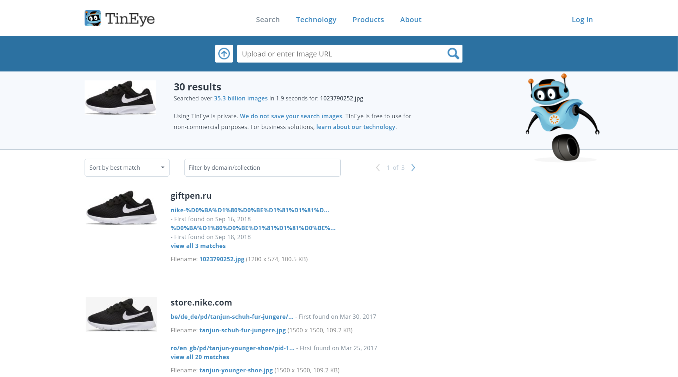The height and width of the screenshot is (377, 678).
Task: Open the 1023790252.jpg filename link
Action: click(222, 259)
